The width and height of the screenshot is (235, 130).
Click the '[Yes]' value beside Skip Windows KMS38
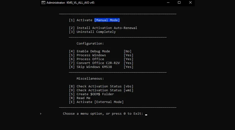(128, 67)
